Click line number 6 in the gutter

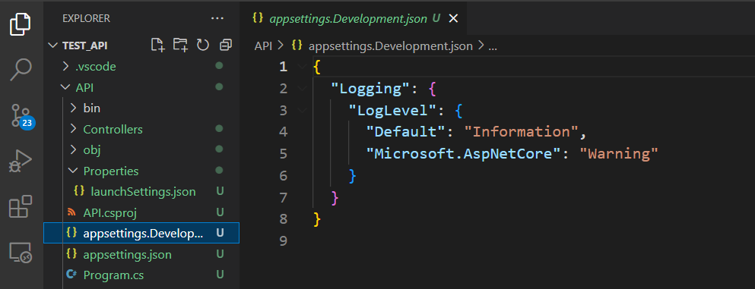coord(283,175)
